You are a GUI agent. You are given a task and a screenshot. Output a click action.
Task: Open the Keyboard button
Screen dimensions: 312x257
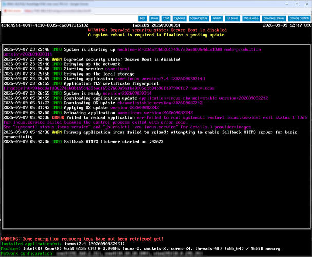[x=179, y=19]
